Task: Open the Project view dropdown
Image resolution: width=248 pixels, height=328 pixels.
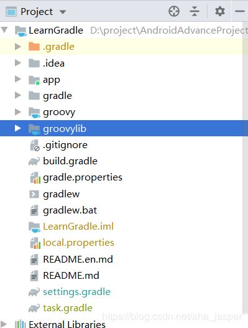Action: [x=63, y=12]
